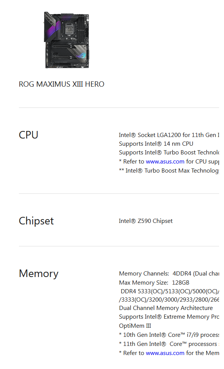Click the Intel Z590 Chipset text
Image resolution: width=224 pixels, height=369 pixels.
click(146, 221)
